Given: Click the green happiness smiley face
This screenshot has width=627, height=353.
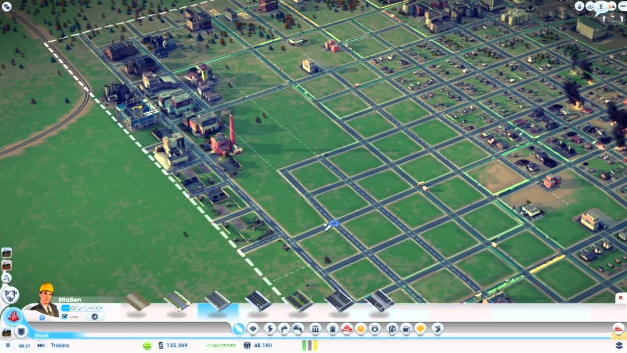Looking at the screenshot, I should point(147,346).
